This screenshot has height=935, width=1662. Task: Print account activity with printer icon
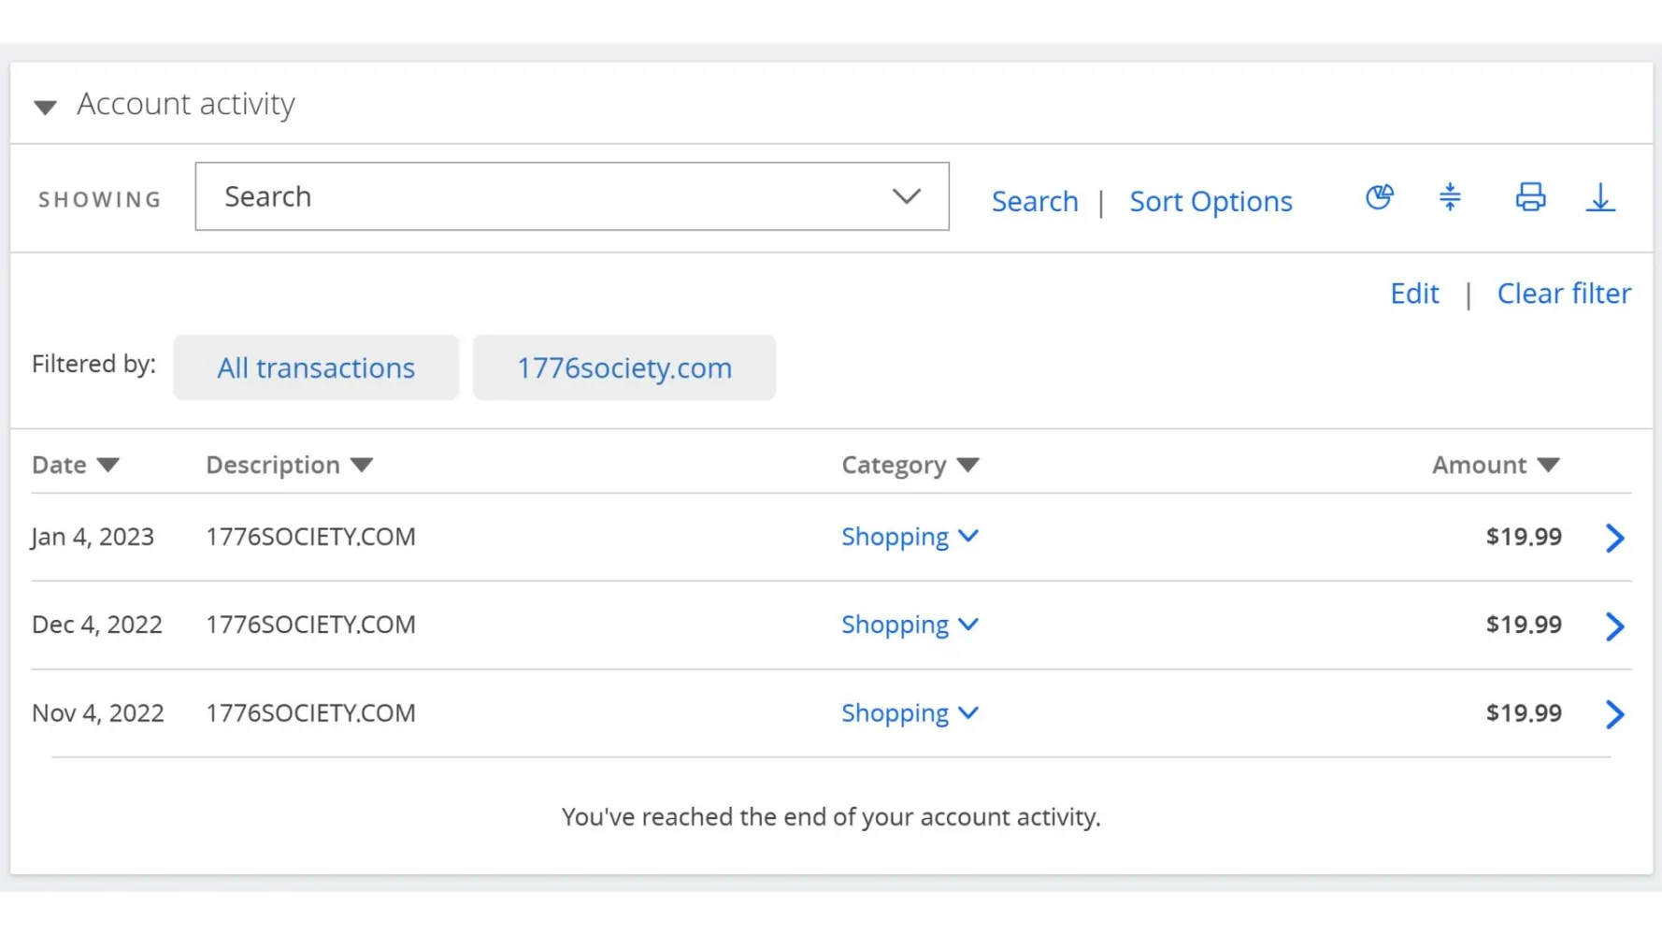pos(1530,197)
